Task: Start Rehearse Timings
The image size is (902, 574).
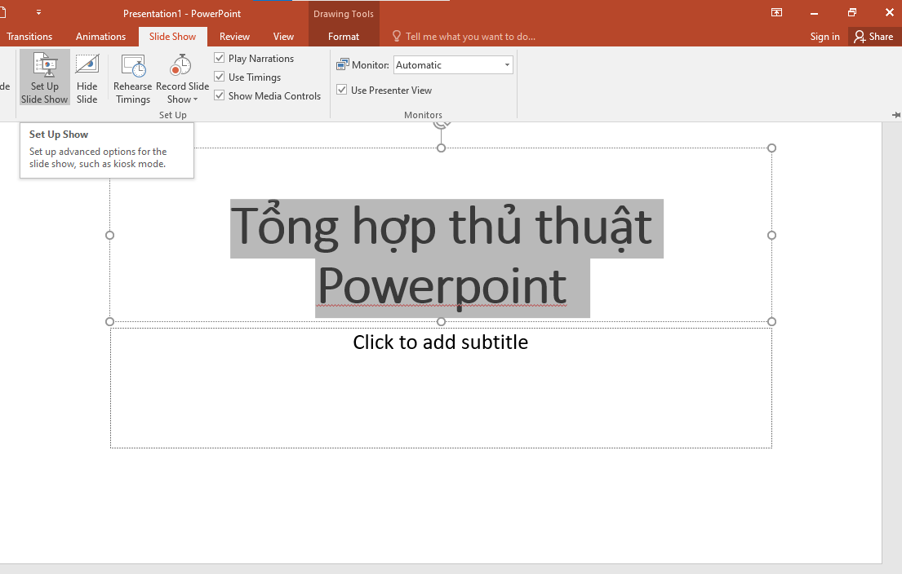Action: (x=133, y=77)
